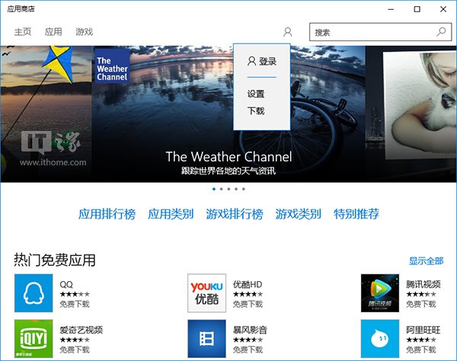Click 免费下载 under QQ
This screenshot has height=361, width=457.
coord(75,304)
